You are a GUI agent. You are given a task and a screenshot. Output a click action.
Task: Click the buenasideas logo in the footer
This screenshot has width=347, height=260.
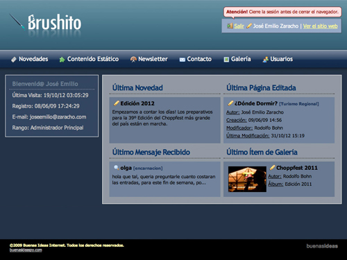(x=322, y=246)
